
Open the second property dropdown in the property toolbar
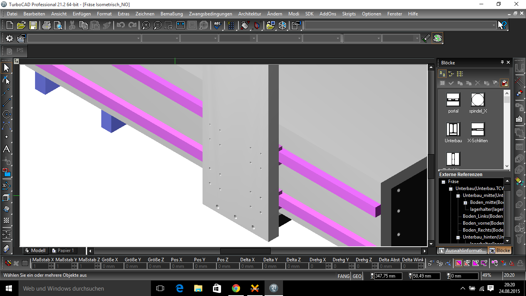[x=161, y=39]
